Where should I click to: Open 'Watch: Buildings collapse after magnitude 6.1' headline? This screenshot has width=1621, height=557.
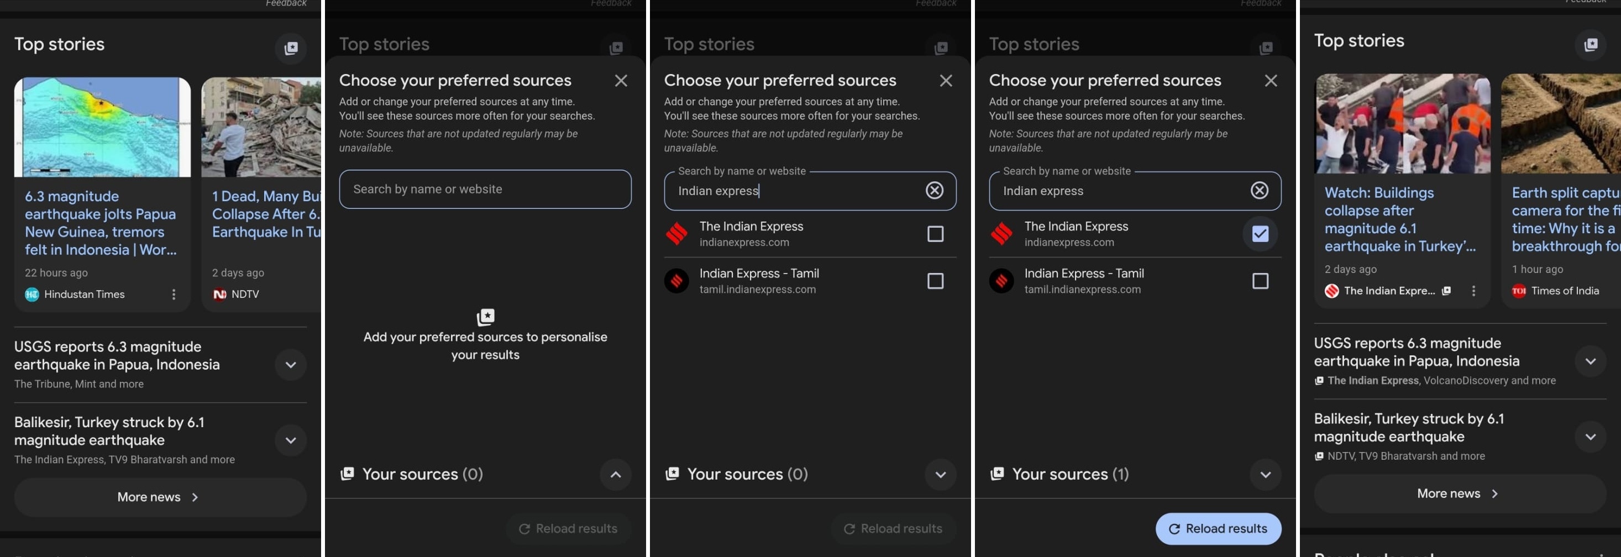click(1399, 219)
